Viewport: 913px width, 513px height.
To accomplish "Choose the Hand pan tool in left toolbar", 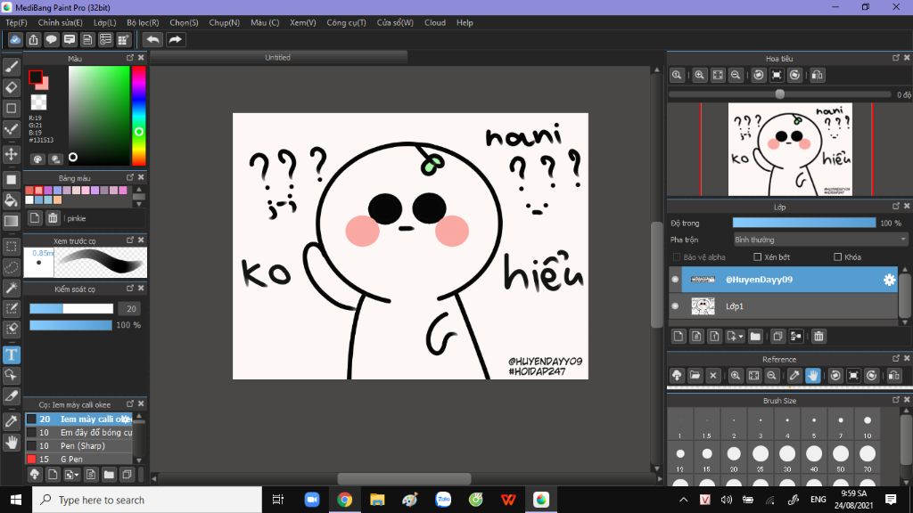I will [12, 442].
